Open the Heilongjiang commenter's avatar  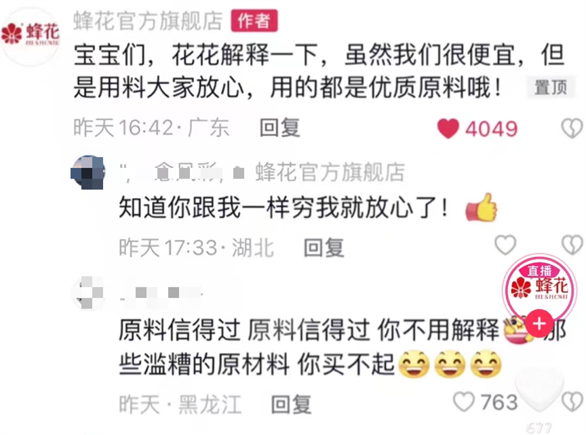point(88,293)
